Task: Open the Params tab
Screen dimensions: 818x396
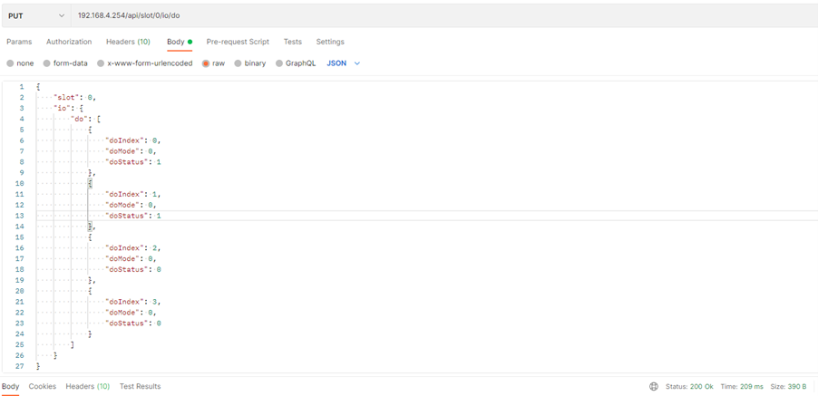Action: 19,42
